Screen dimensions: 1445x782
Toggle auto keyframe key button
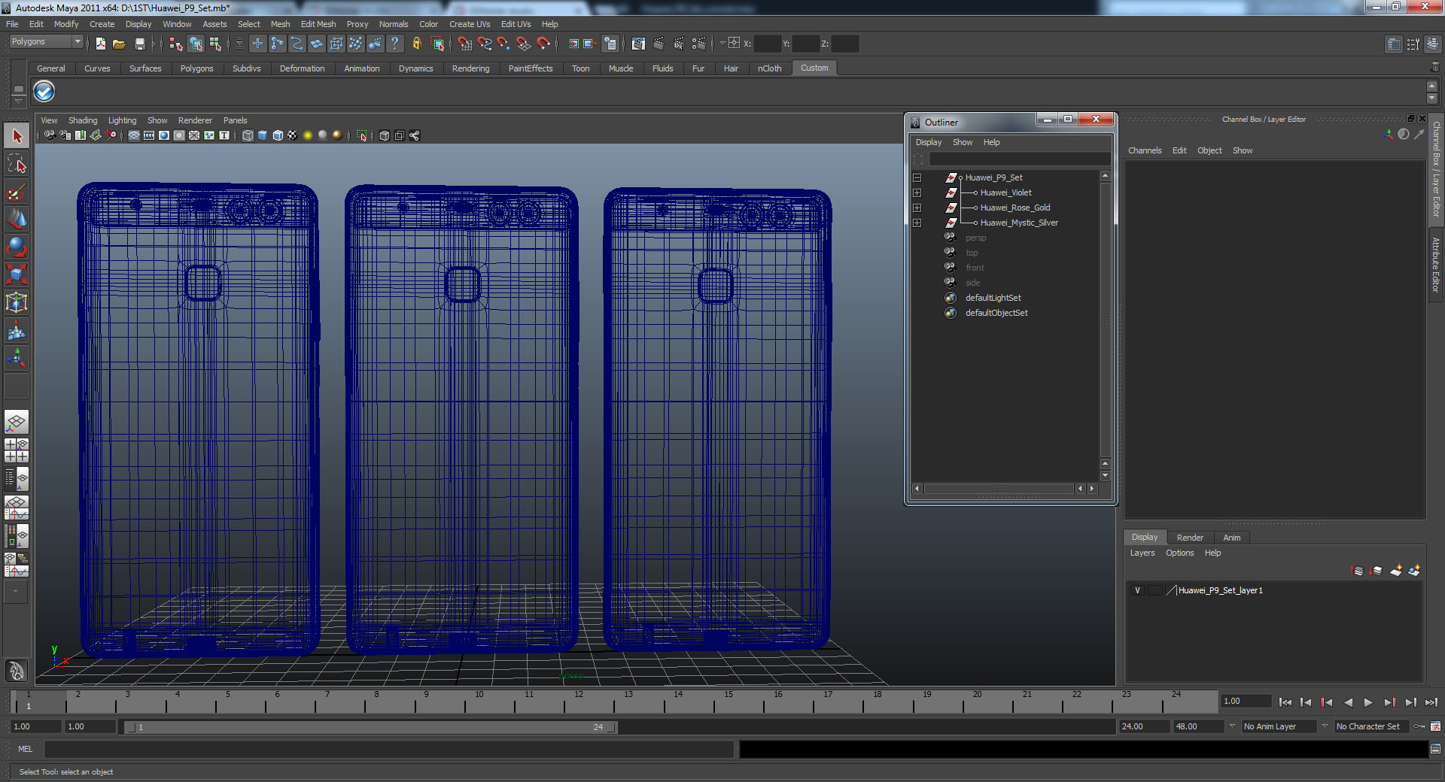tap(1419, 726)
